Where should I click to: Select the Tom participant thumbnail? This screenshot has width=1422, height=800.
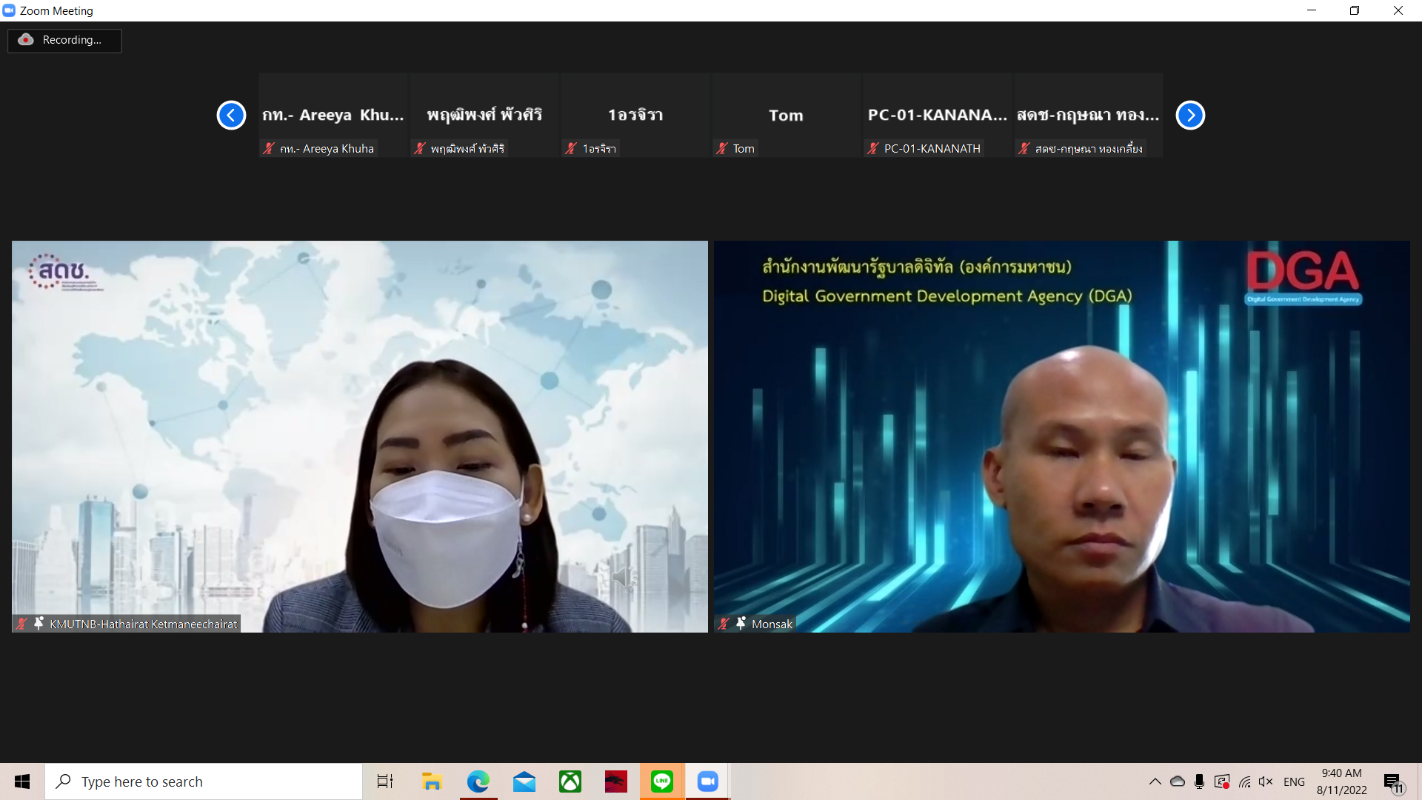(x=785, y=116)
